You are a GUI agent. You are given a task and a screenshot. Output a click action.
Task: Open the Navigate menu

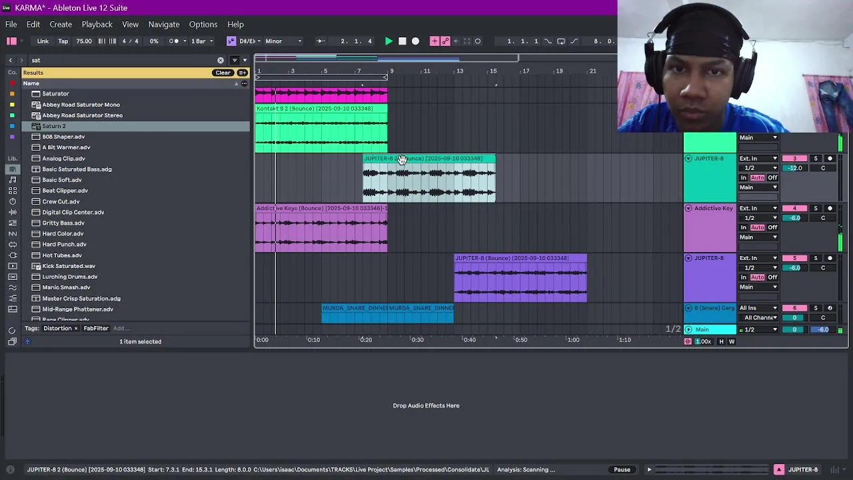(164, 25)
